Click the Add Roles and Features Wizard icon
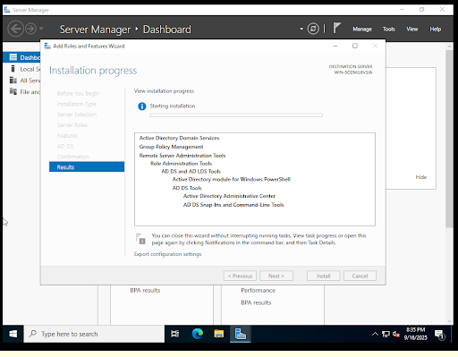The width and height of the screenshot is (458, 357). point(47,46)
